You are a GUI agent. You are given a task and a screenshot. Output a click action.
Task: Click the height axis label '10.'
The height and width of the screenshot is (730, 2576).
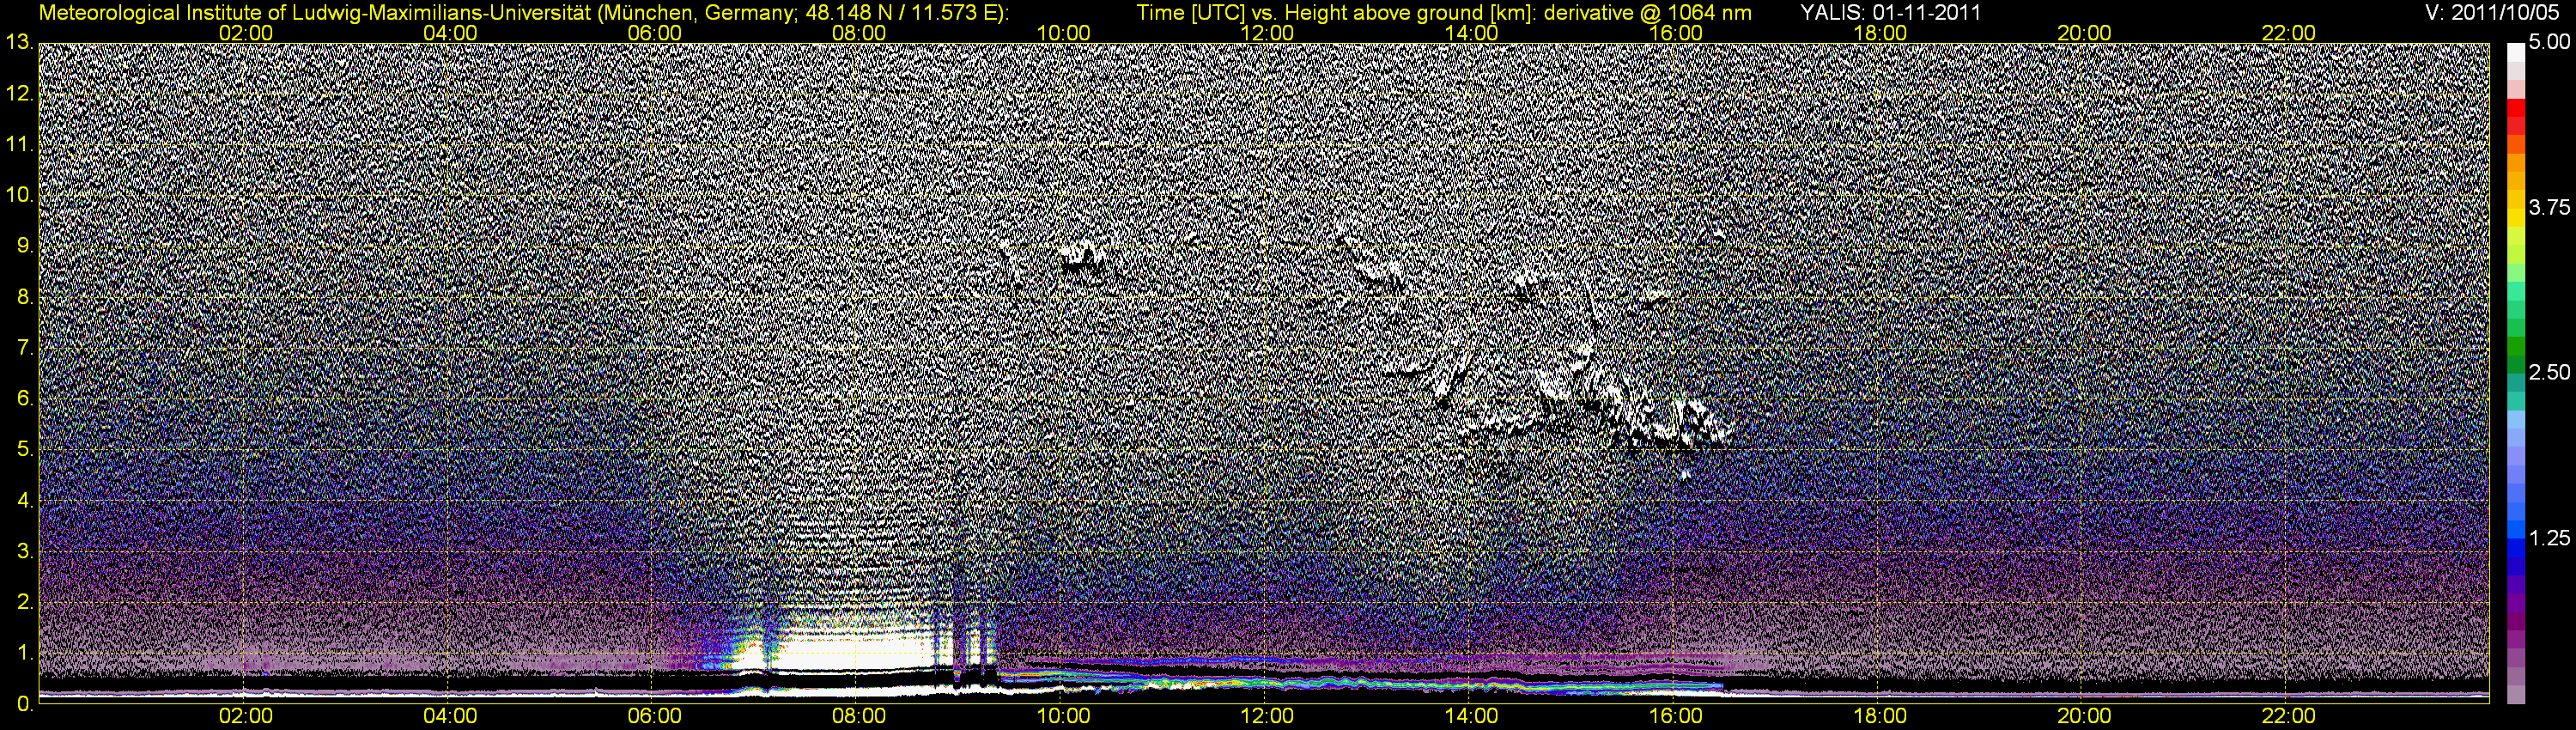(19, 195)
